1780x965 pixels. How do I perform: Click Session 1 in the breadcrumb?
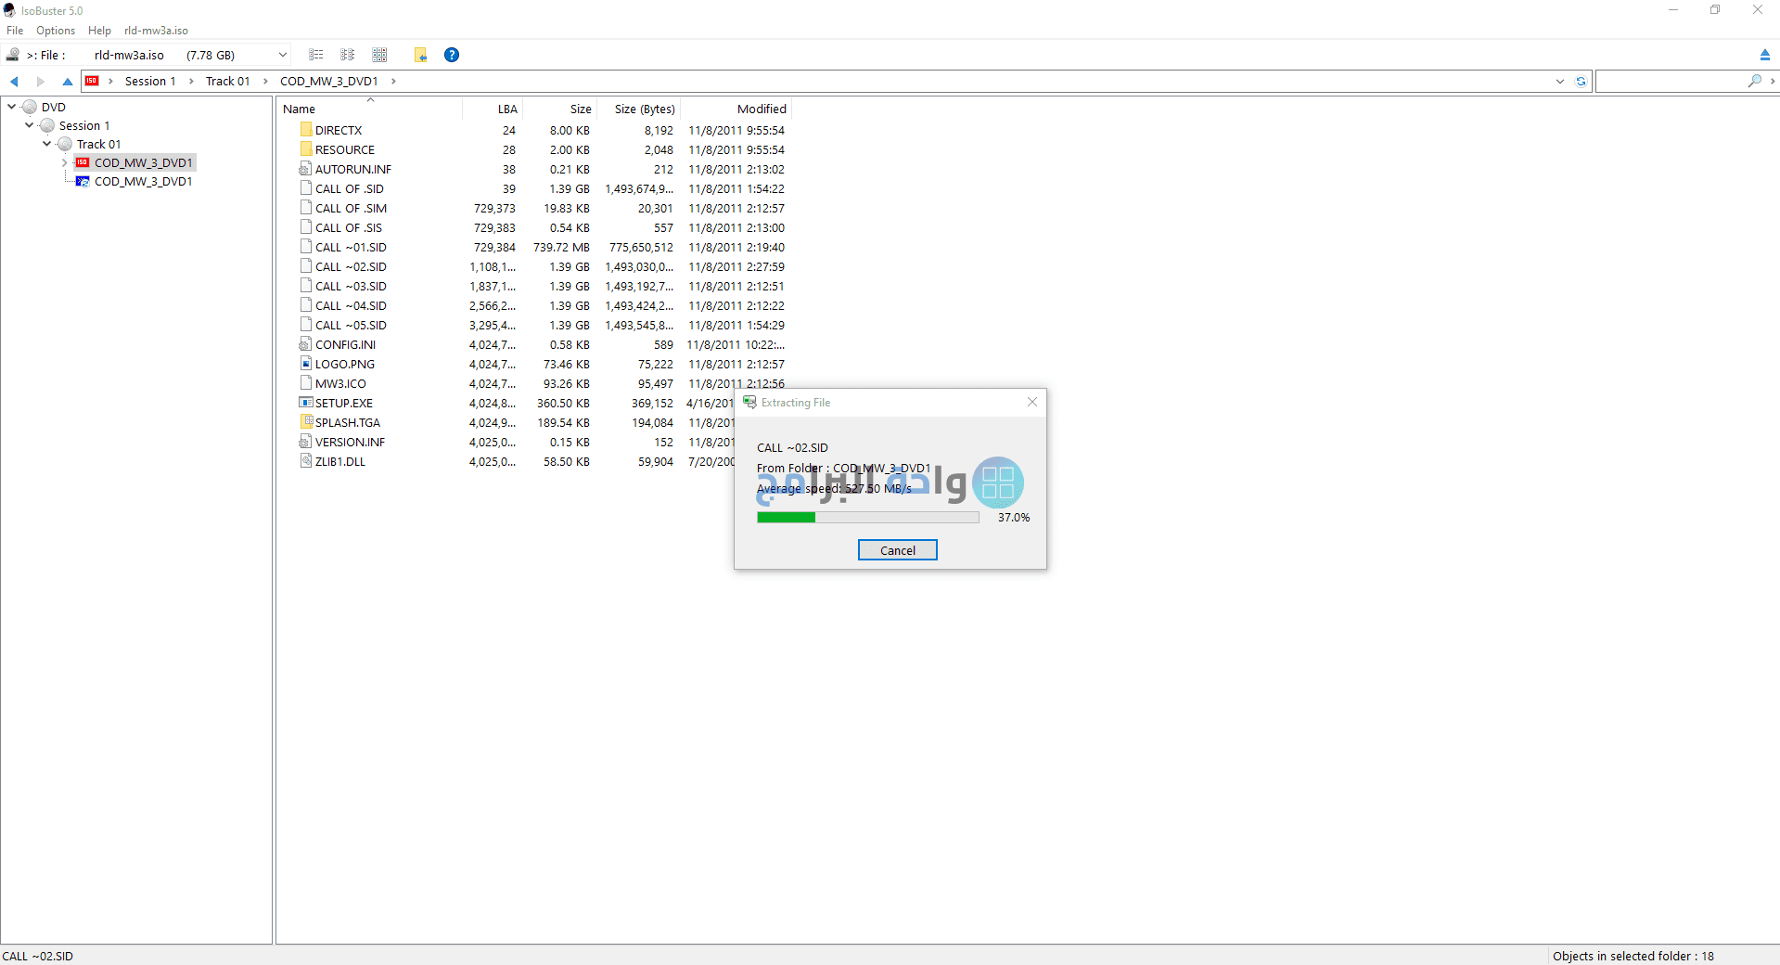[x=150, y=82]
